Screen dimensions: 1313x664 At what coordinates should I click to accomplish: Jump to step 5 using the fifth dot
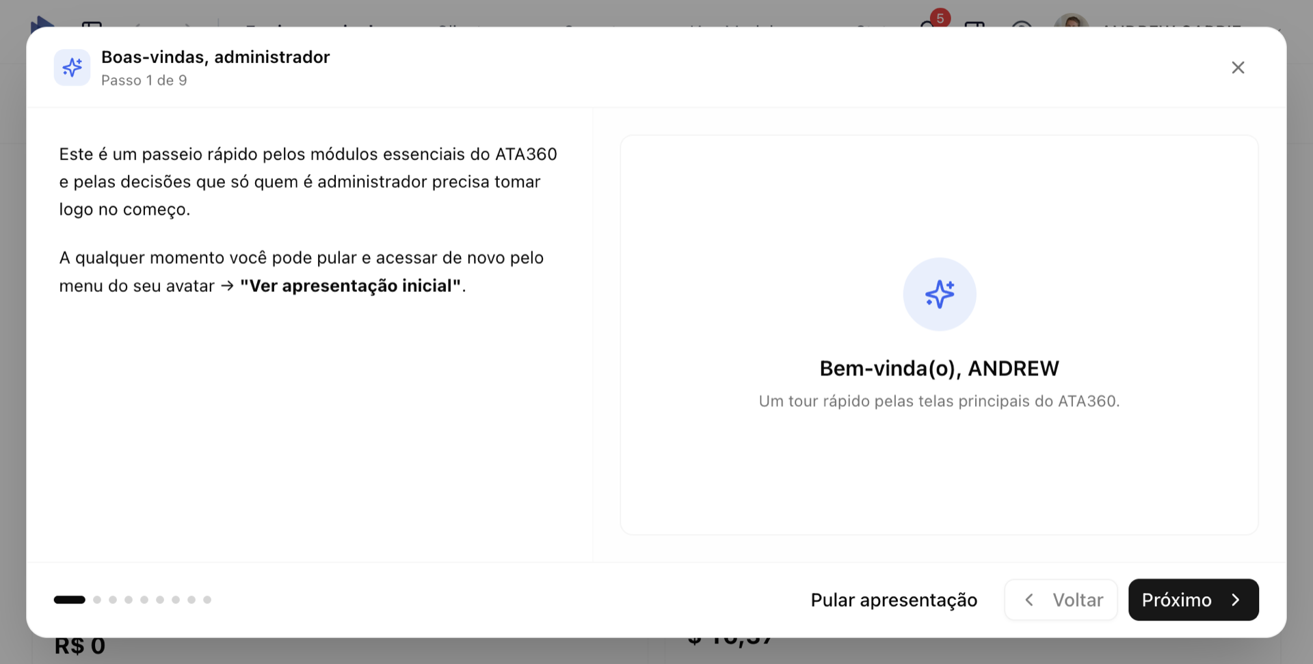pos(144,600)
